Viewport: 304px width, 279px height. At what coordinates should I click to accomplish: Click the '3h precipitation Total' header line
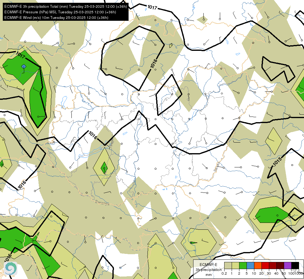point(66,7)
